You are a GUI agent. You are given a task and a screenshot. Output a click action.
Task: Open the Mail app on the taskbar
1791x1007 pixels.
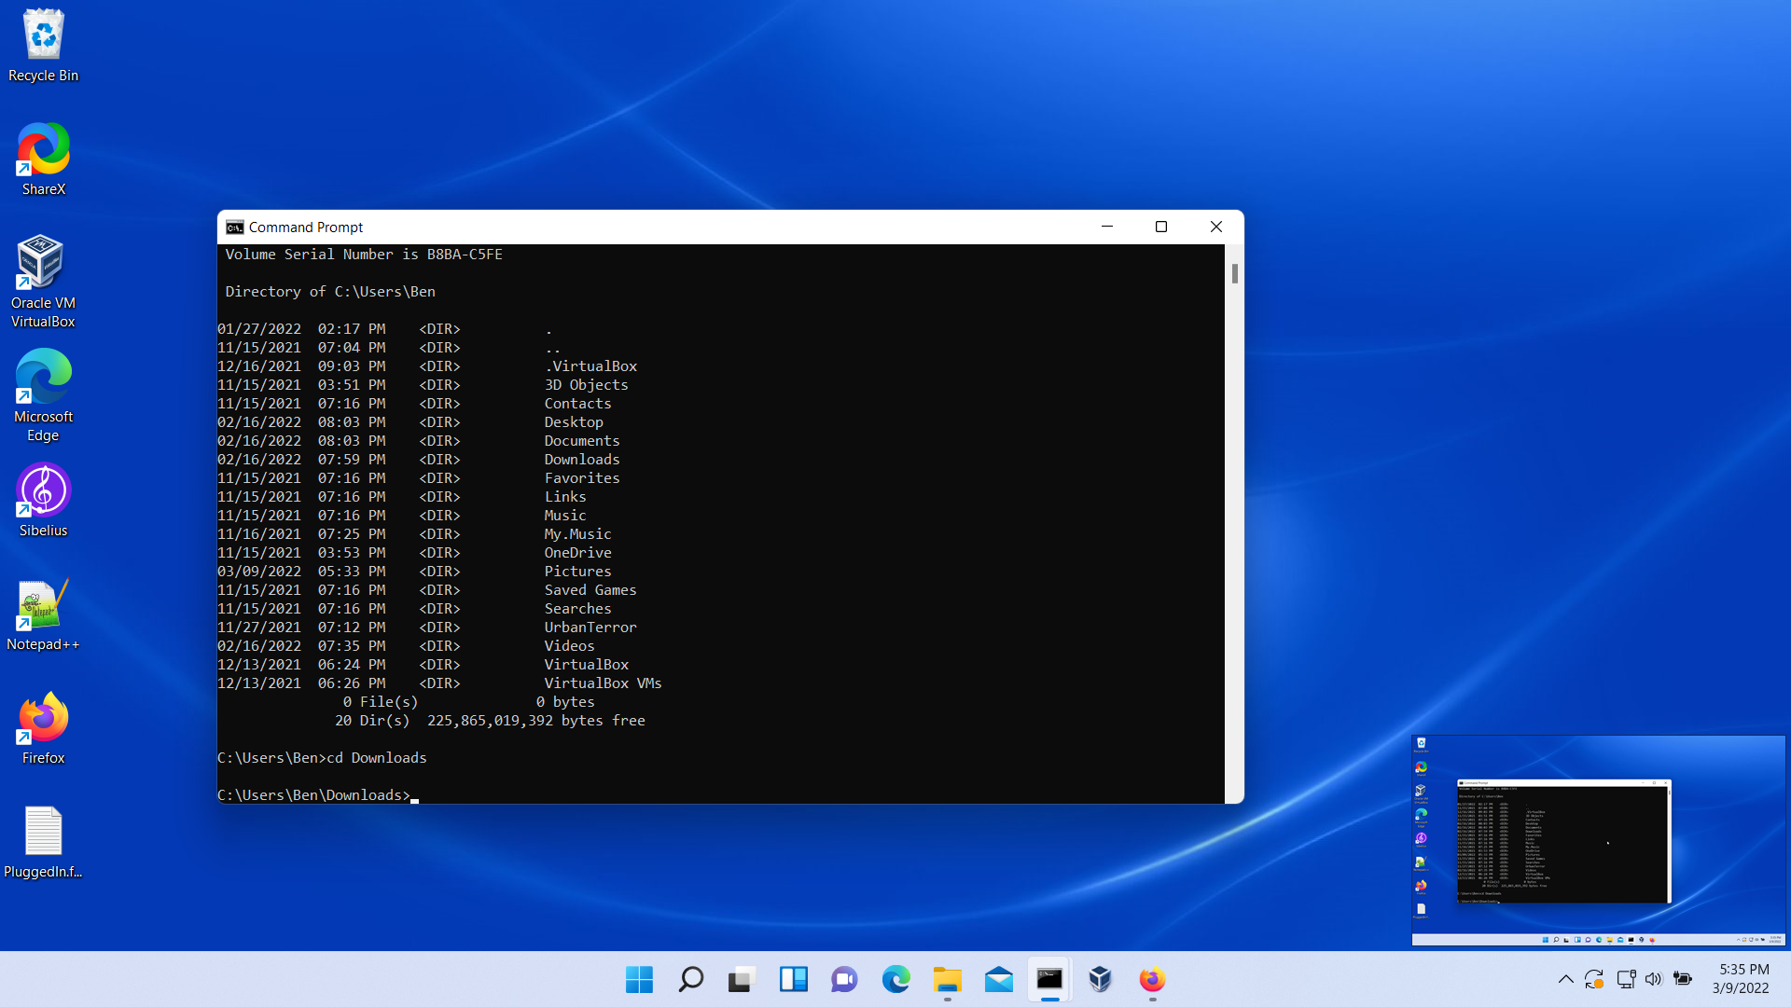[x=998, y=979]
